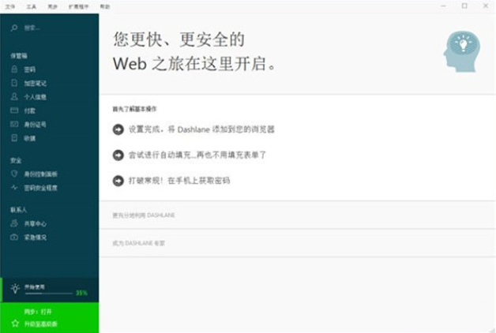Expand the 更充分地利用 DASHLANE section
The image size is (496, 333).
coord(144,214)
